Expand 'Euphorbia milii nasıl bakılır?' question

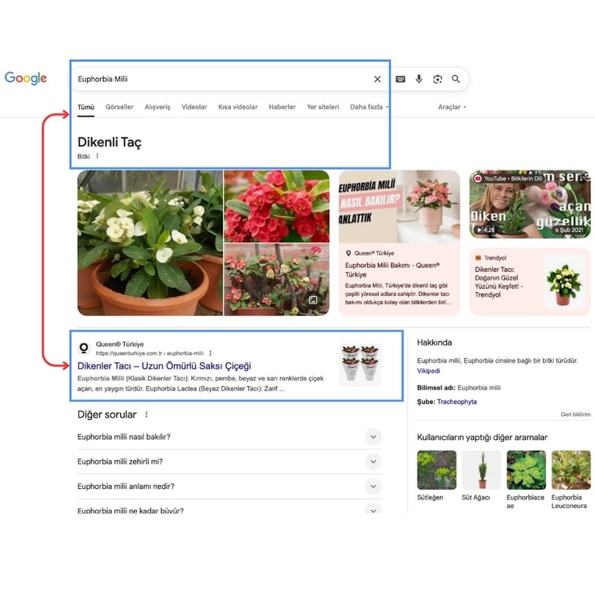coord(229,437)
